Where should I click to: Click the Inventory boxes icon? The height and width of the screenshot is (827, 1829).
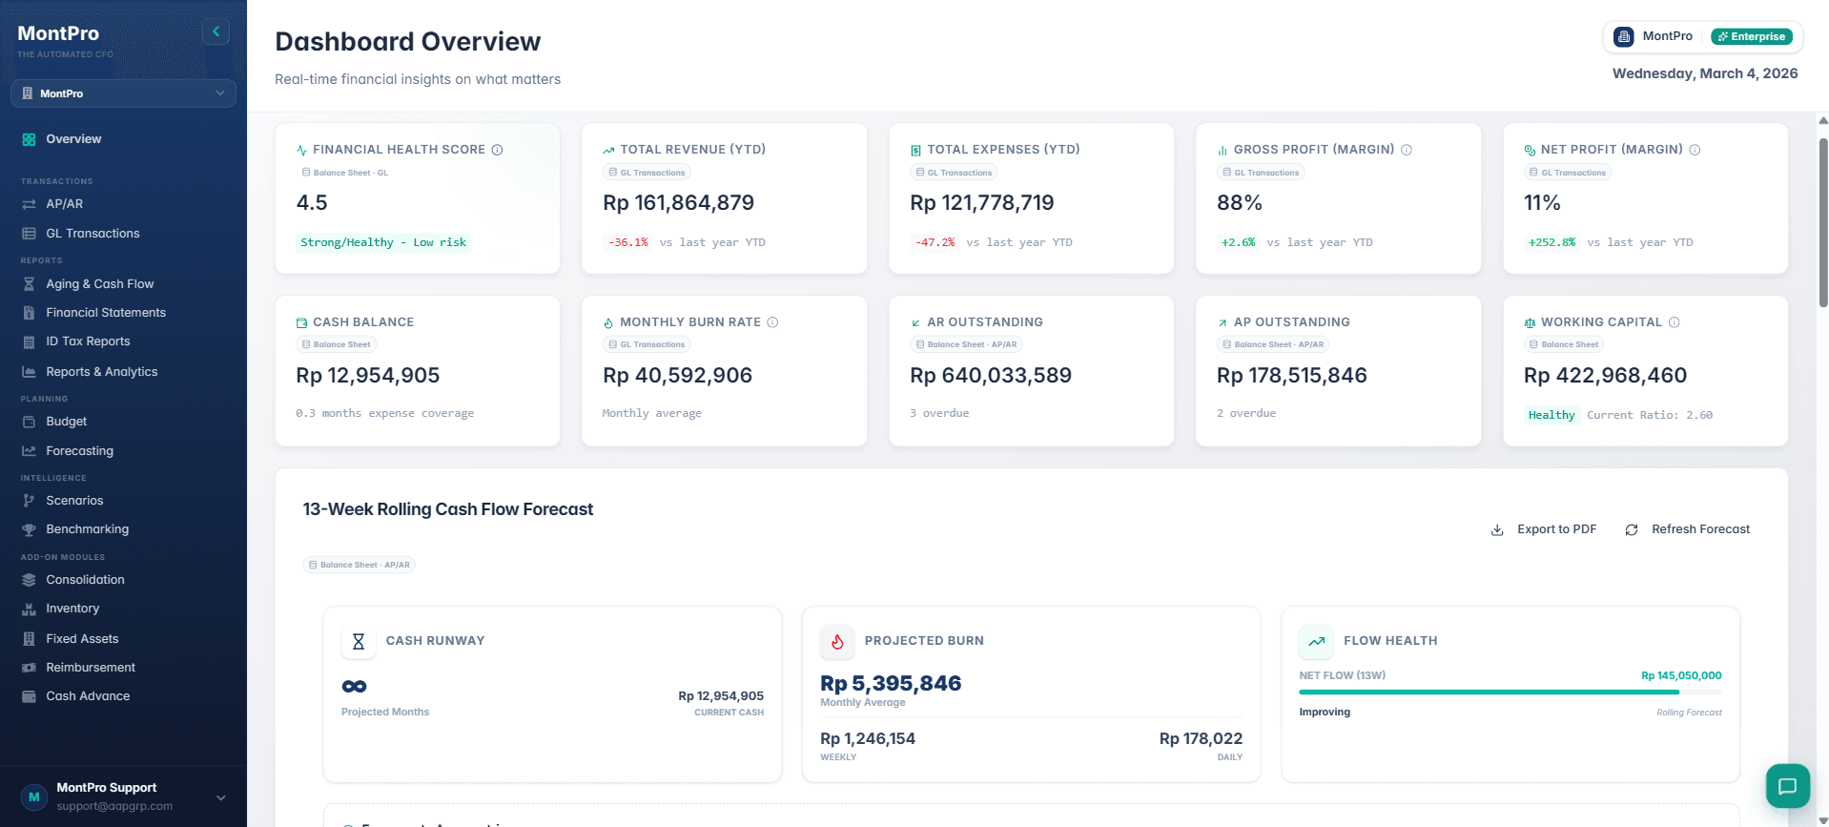click(x=29, y=609)
